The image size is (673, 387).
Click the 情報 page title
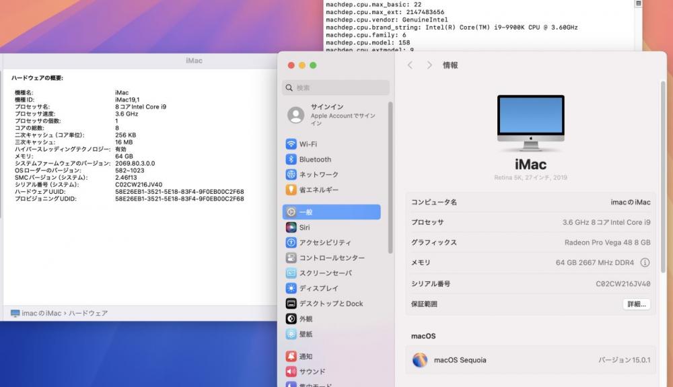[x=450, y=65]
